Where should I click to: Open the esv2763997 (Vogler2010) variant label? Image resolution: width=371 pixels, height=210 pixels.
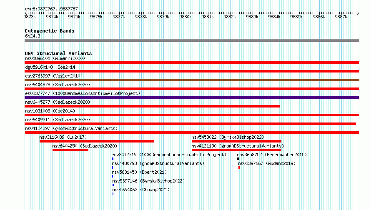click(54, 76)
